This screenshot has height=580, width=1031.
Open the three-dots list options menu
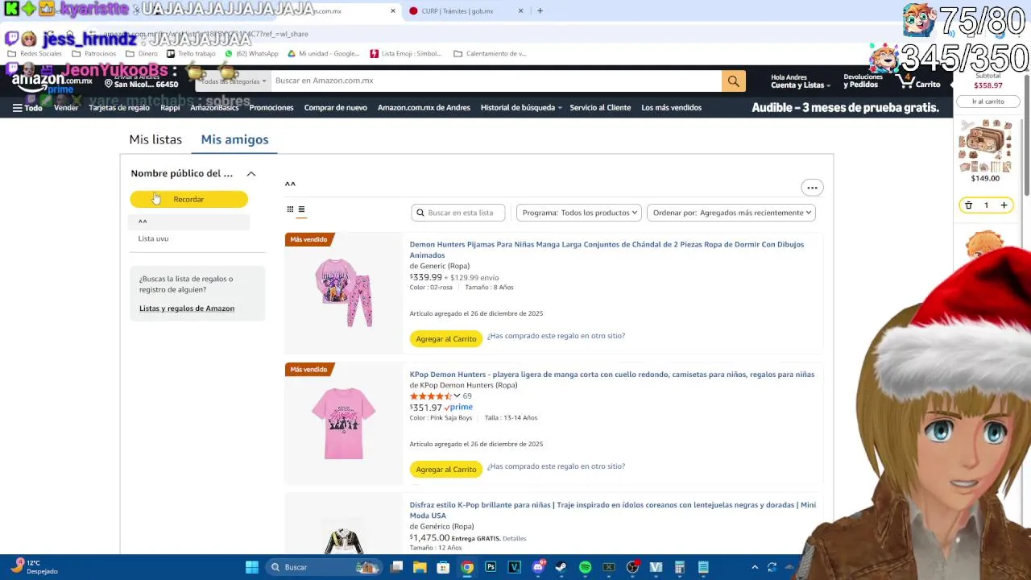[x=812, y=188]
